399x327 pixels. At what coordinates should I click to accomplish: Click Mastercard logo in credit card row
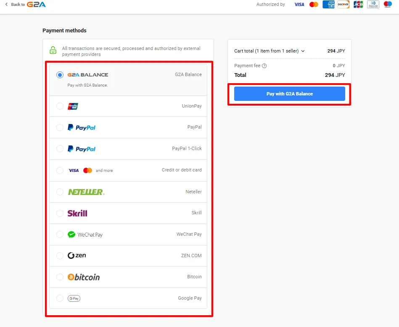87,170
